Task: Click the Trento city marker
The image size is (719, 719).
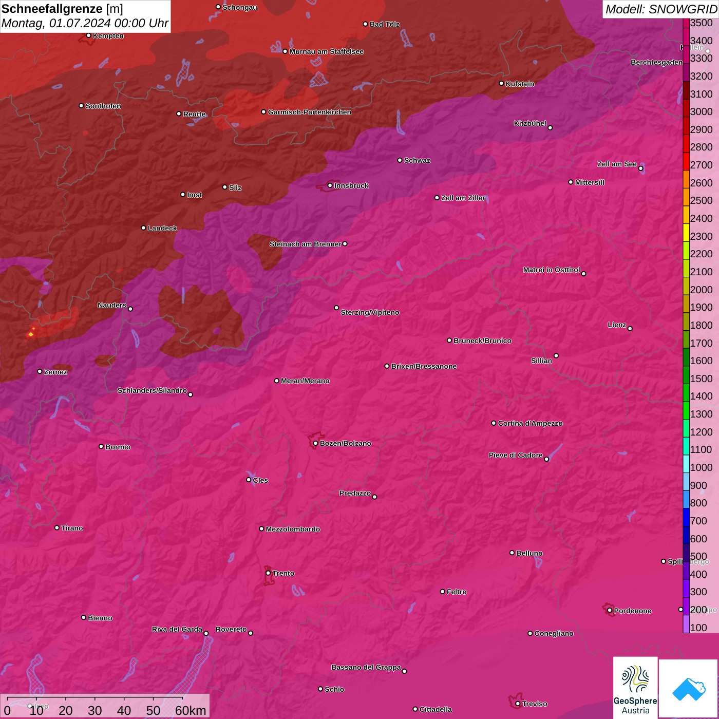Action: (x=268, y=573)
